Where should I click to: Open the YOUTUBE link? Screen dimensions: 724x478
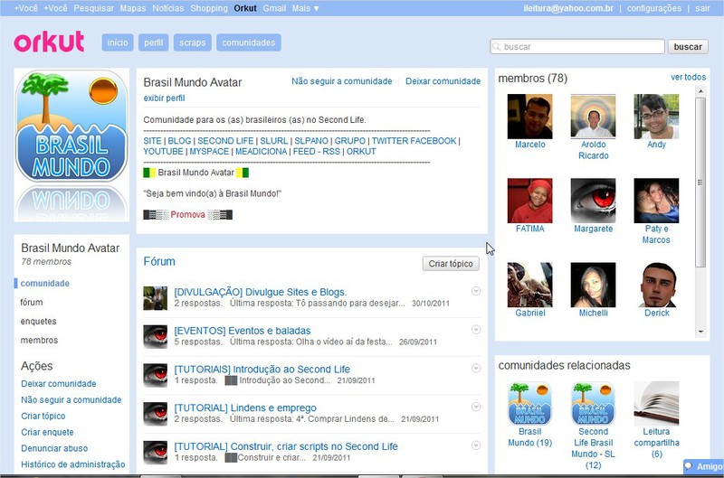163,151
